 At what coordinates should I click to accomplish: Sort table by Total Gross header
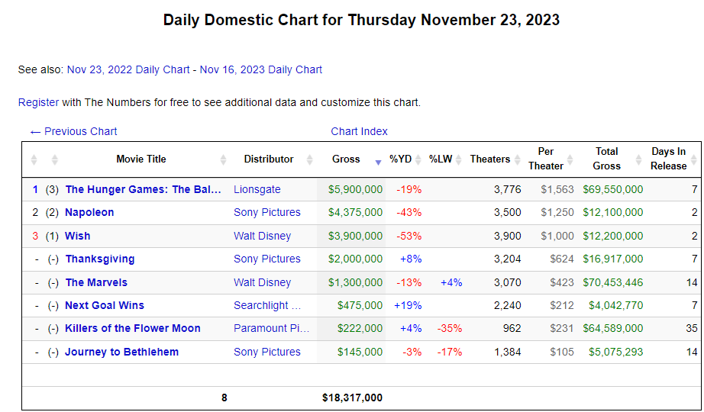[606, 159]
